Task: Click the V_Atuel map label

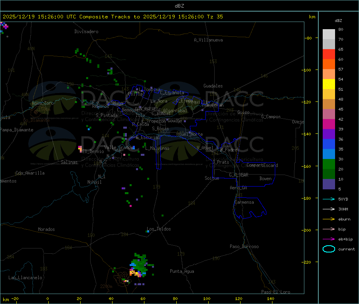Action: (x=205, y=148)
